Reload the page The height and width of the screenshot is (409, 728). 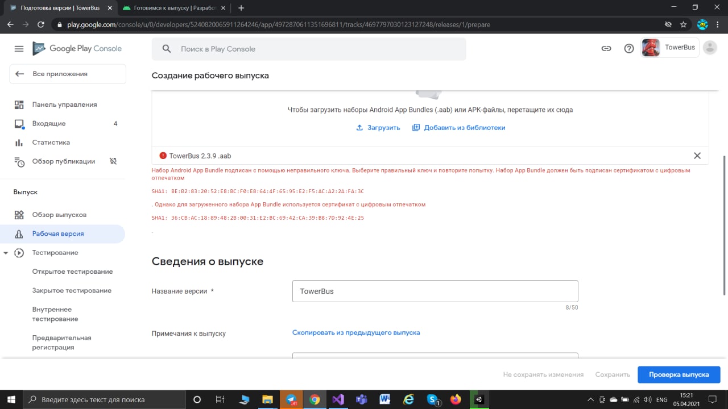click(x=40, y=24)
